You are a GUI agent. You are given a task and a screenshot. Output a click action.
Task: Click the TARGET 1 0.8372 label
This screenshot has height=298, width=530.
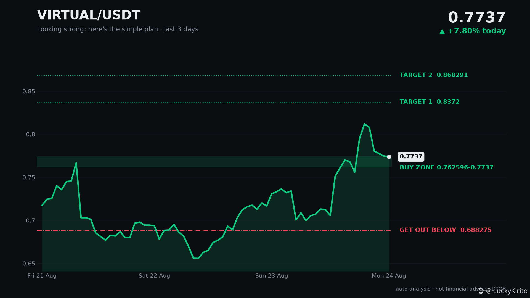pyautogui.click(x=430, y=102)
